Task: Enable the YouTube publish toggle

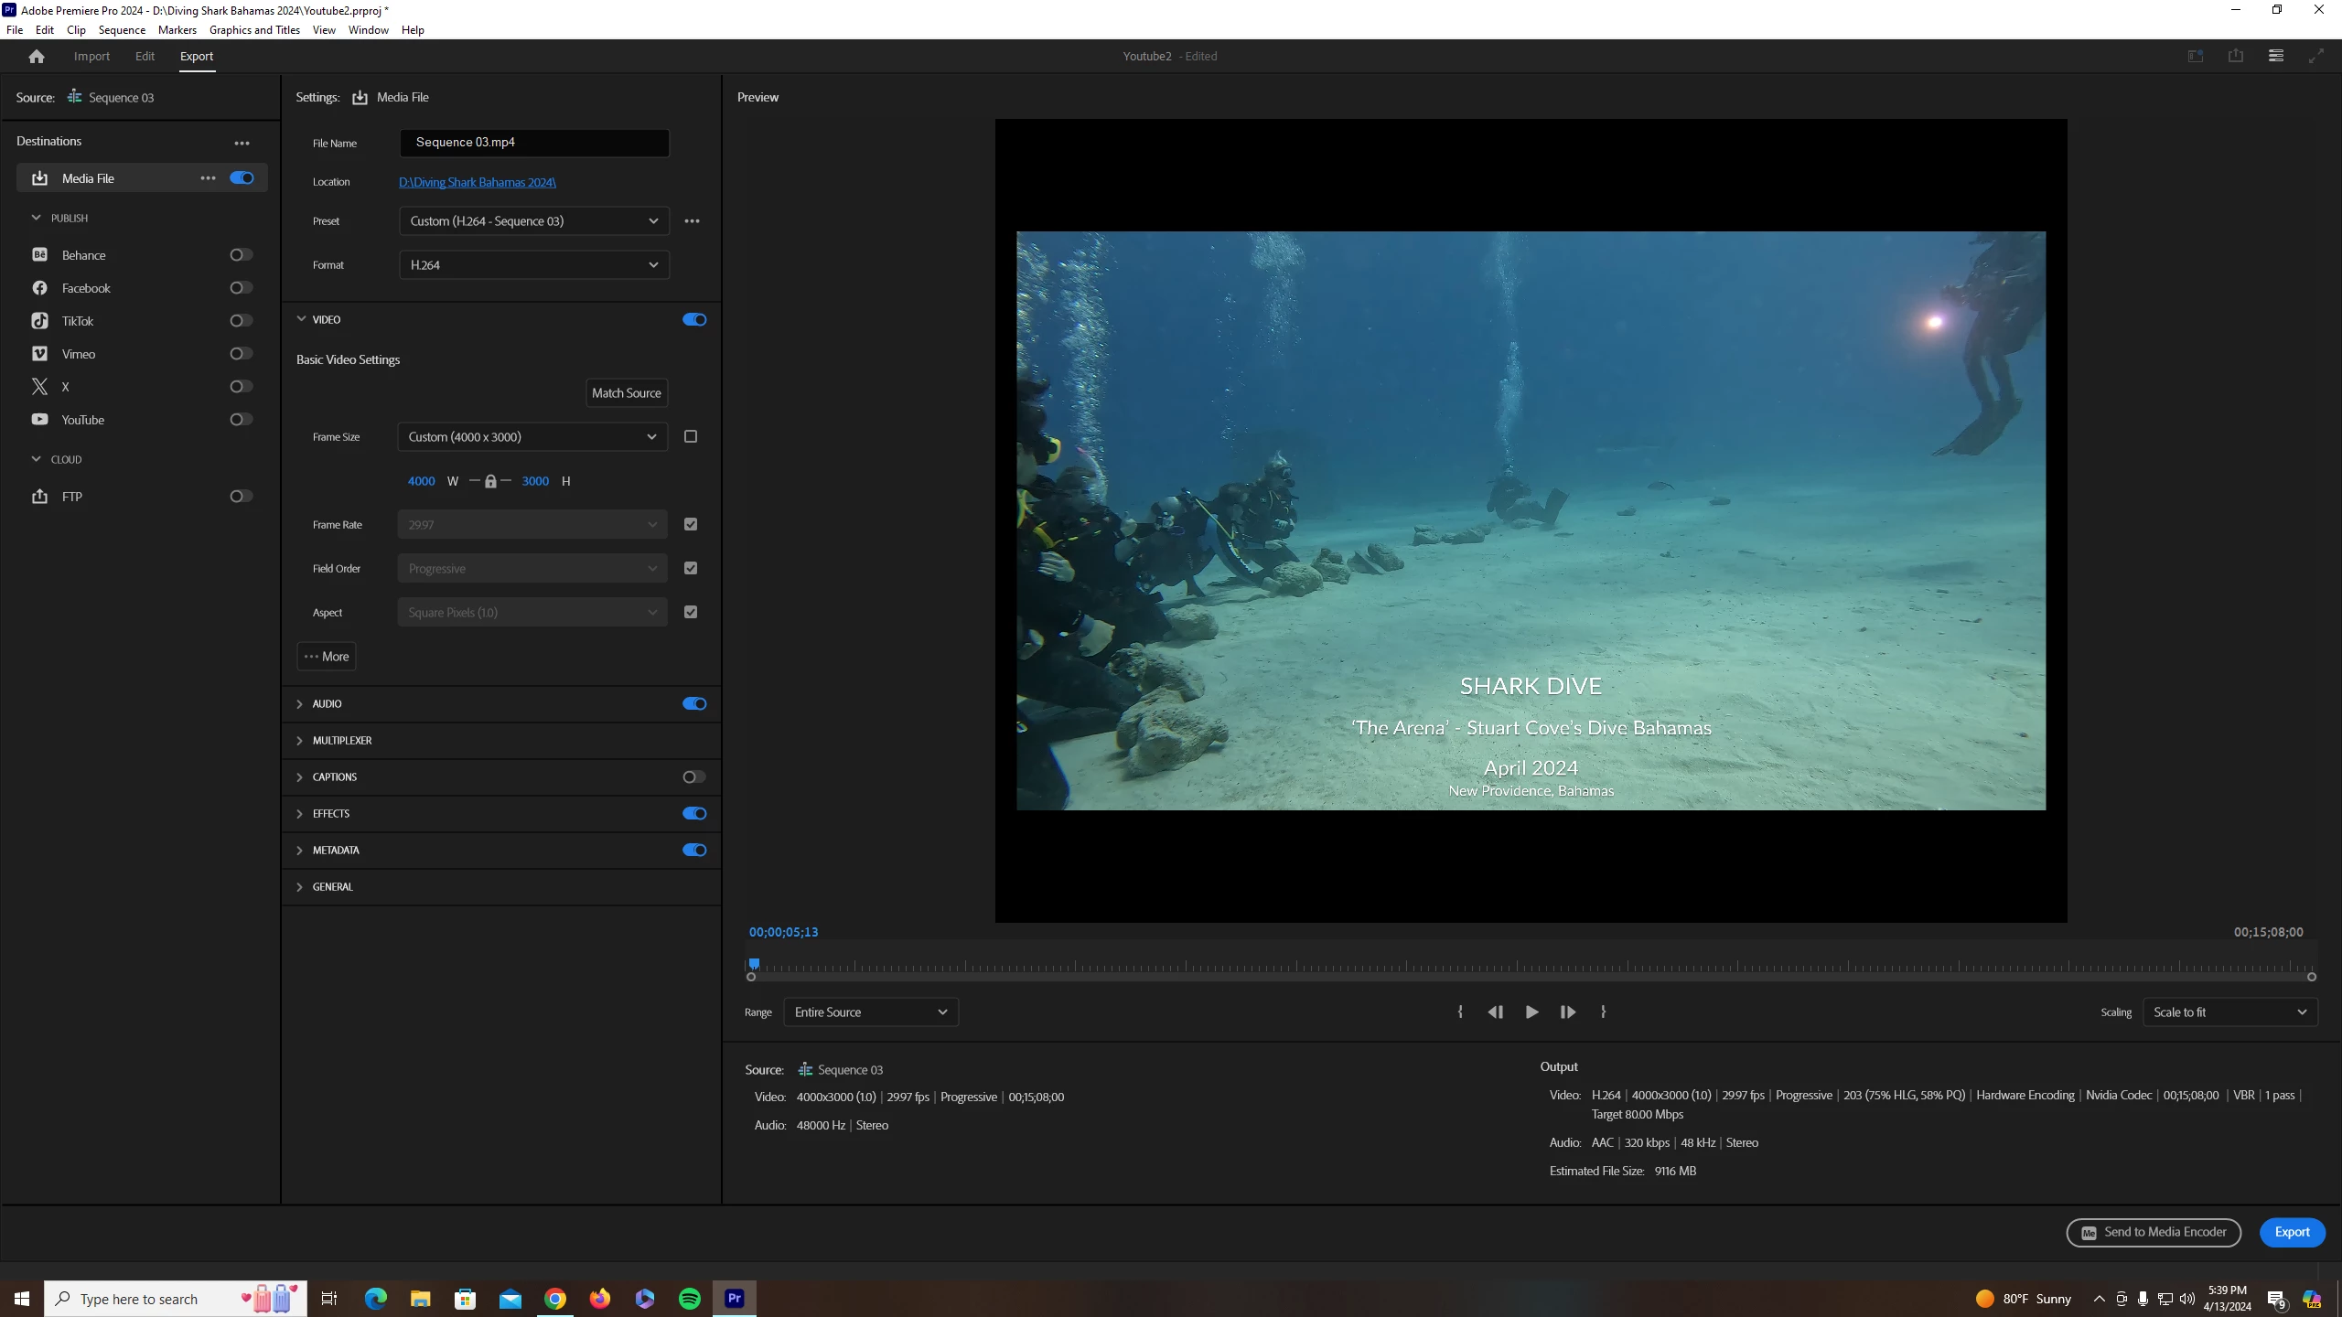Action: tap(241, 420)
